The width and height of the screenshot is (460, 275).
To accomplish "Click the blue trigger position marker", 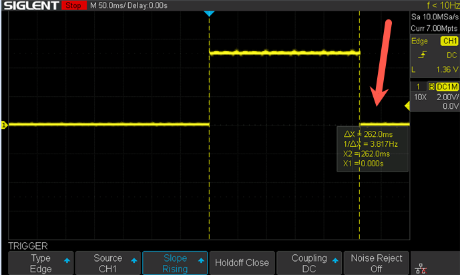I will 210,14.
